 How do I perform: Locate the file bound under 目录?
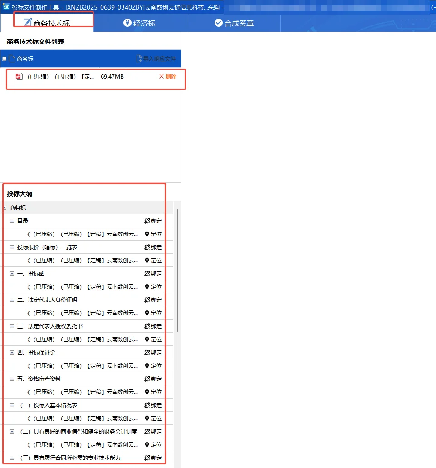click(x=153, y=234)
